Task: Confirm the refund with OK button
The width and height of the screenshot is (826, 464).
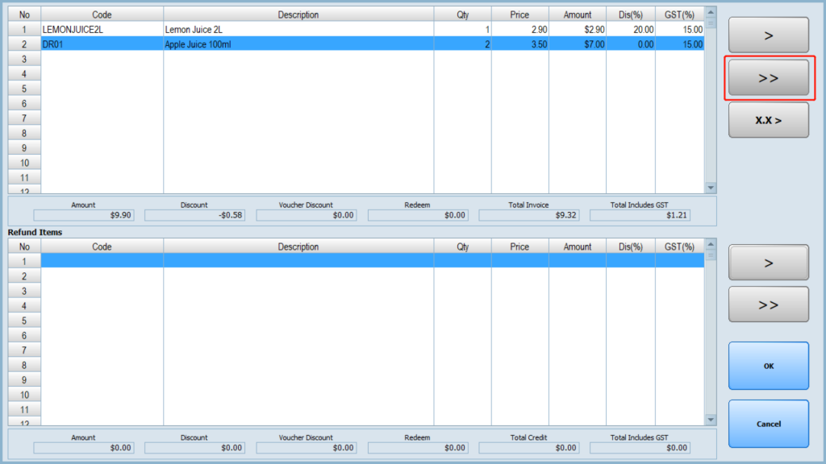Action: pyautogui.click(x=768, y=366)
